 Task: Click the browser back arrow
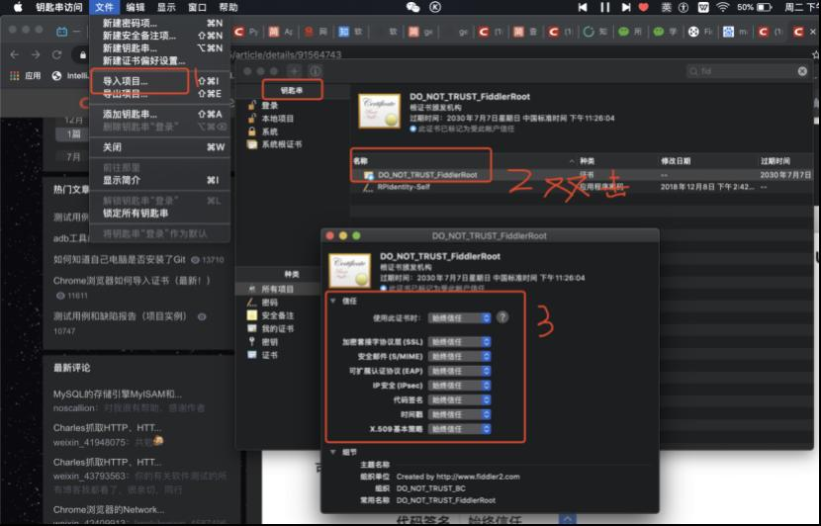click(x=15, y=54)
